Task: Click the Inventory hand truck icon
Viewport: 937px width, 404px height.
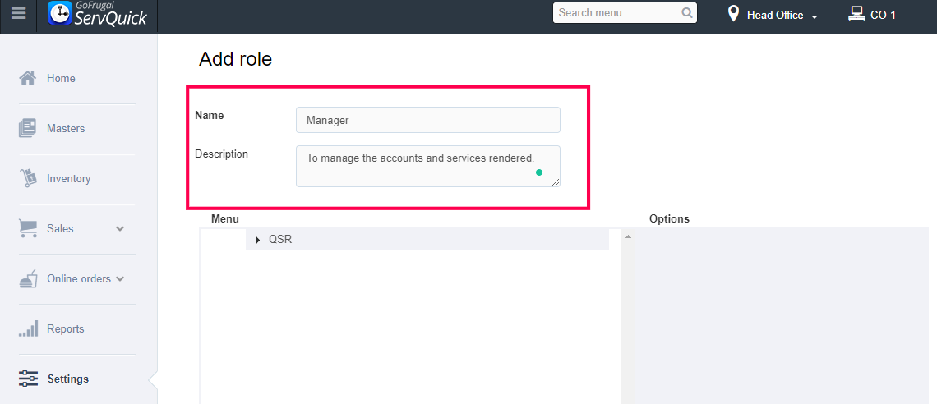Action: click(x=28, y=178)
